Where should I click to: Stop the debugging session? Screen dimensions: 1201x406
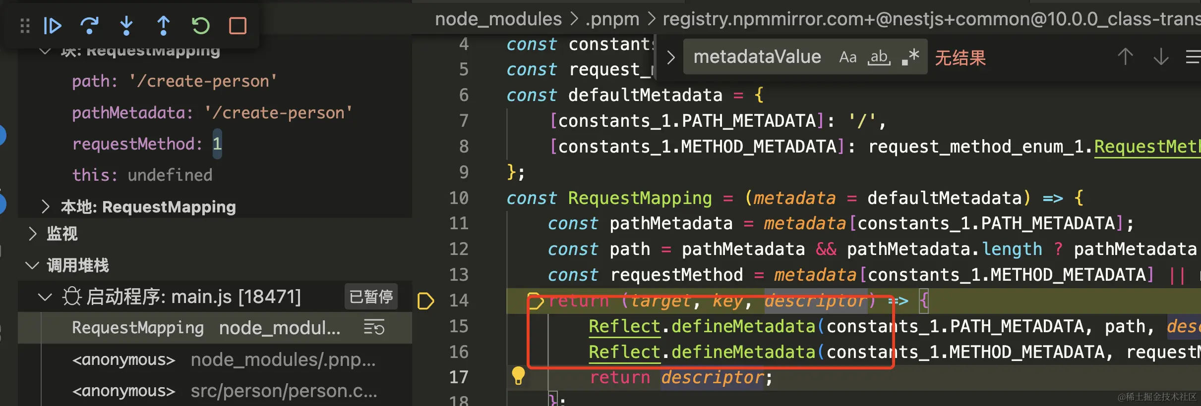(238, 26)
